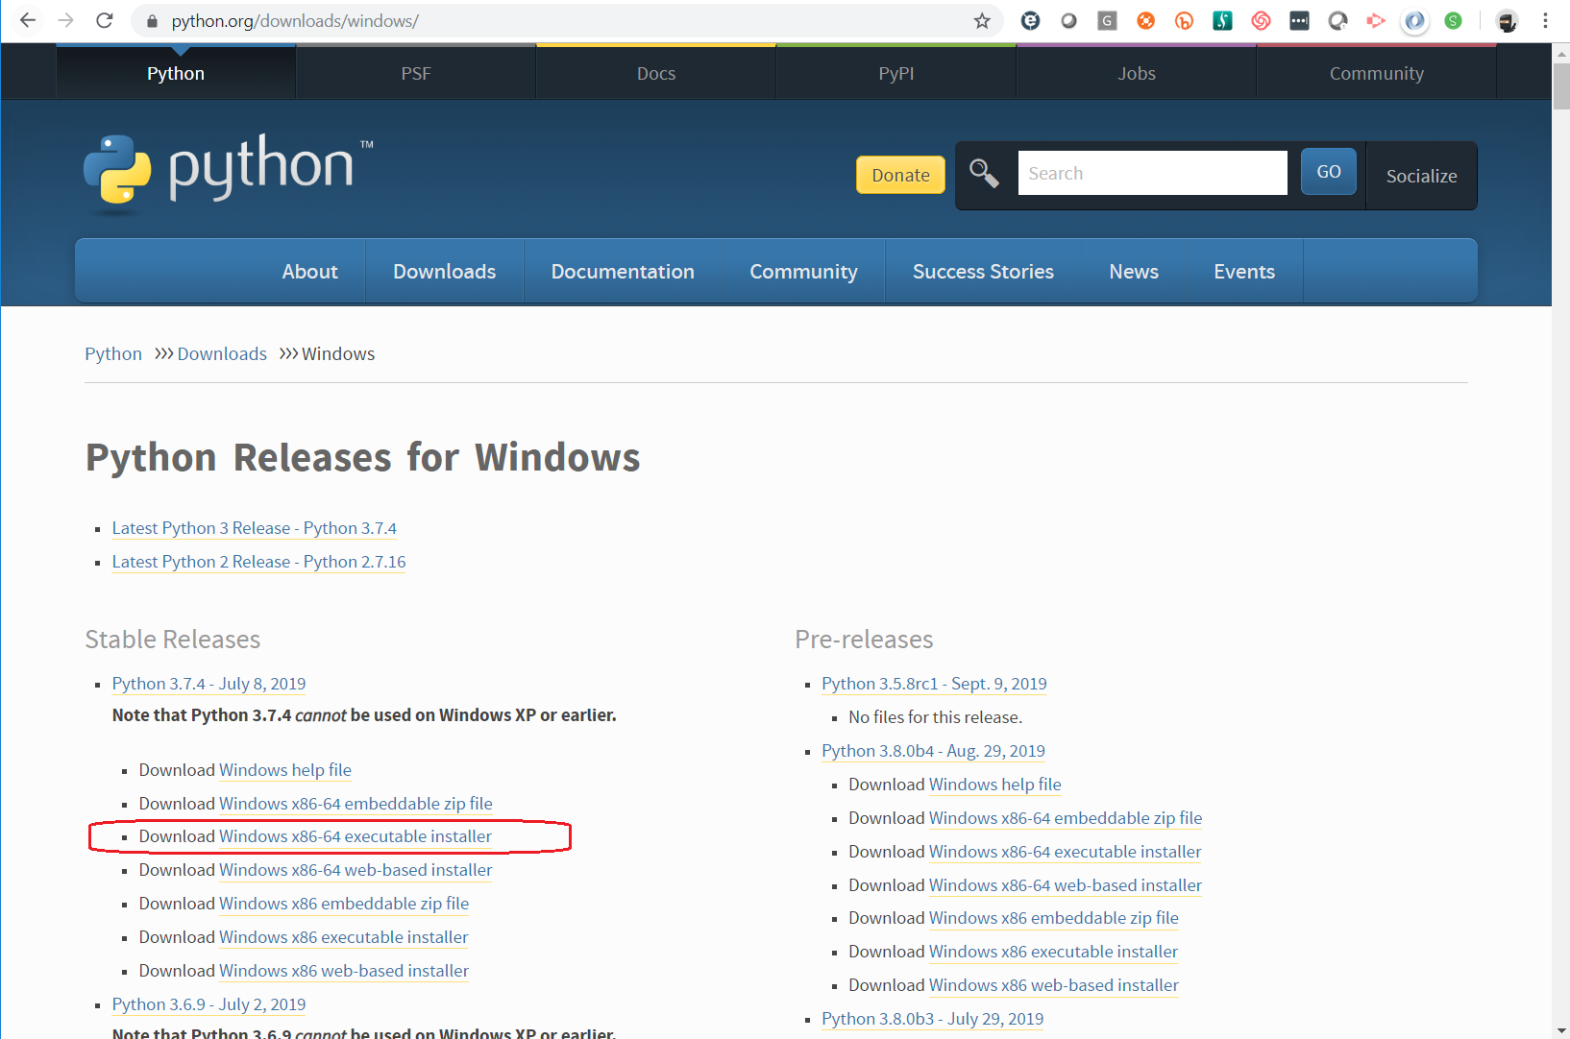This screenshot has height=1039, width=1570.
Task: Open the Chrome profile avatar
Action: click(1507, 20)
